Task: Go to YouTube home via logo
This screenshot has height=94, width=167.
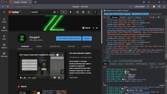Action: [14, 12]
